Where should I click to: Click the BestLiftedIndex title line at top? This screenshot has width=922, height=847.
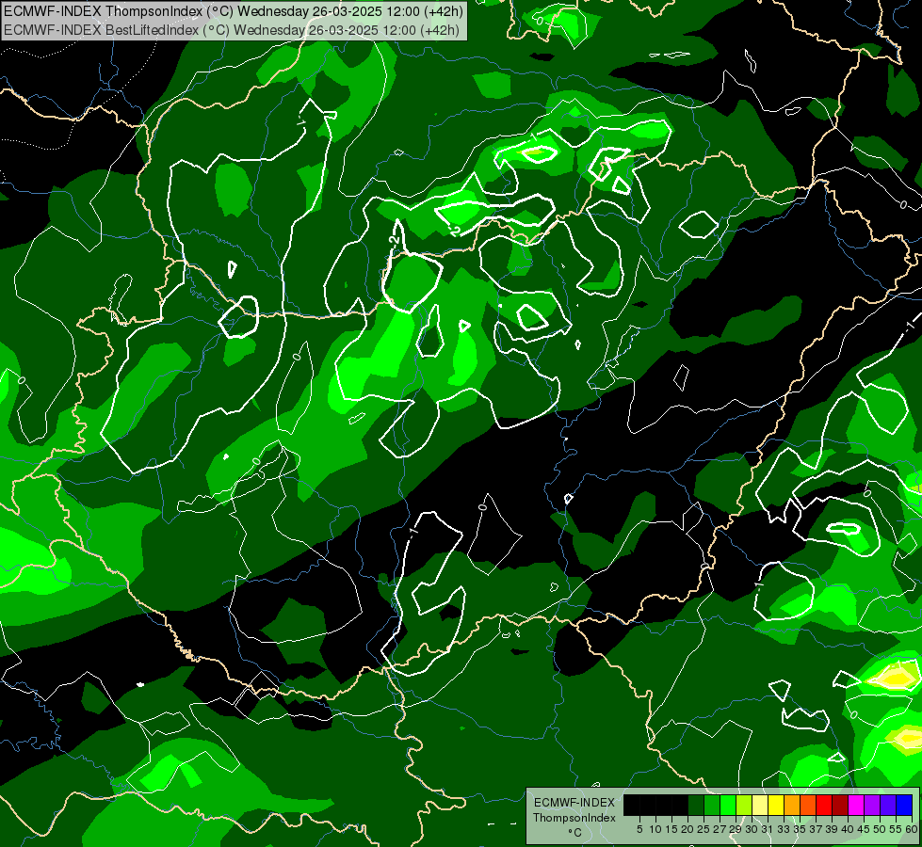(232, 30)
